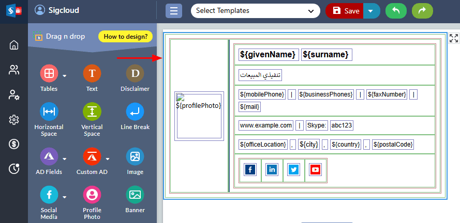Click the YouTube icon in signature
Image resolution: width=460 pixels, height=223 pixels.
[x=315, y=169]
